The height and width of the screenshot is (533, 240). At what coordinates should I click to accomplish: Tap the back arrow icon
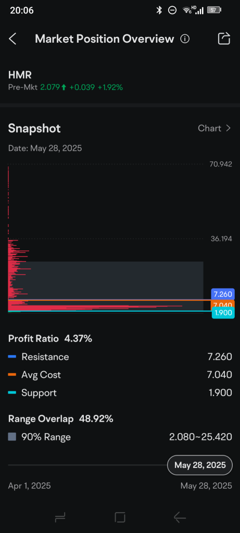click(x=12, y=39)
